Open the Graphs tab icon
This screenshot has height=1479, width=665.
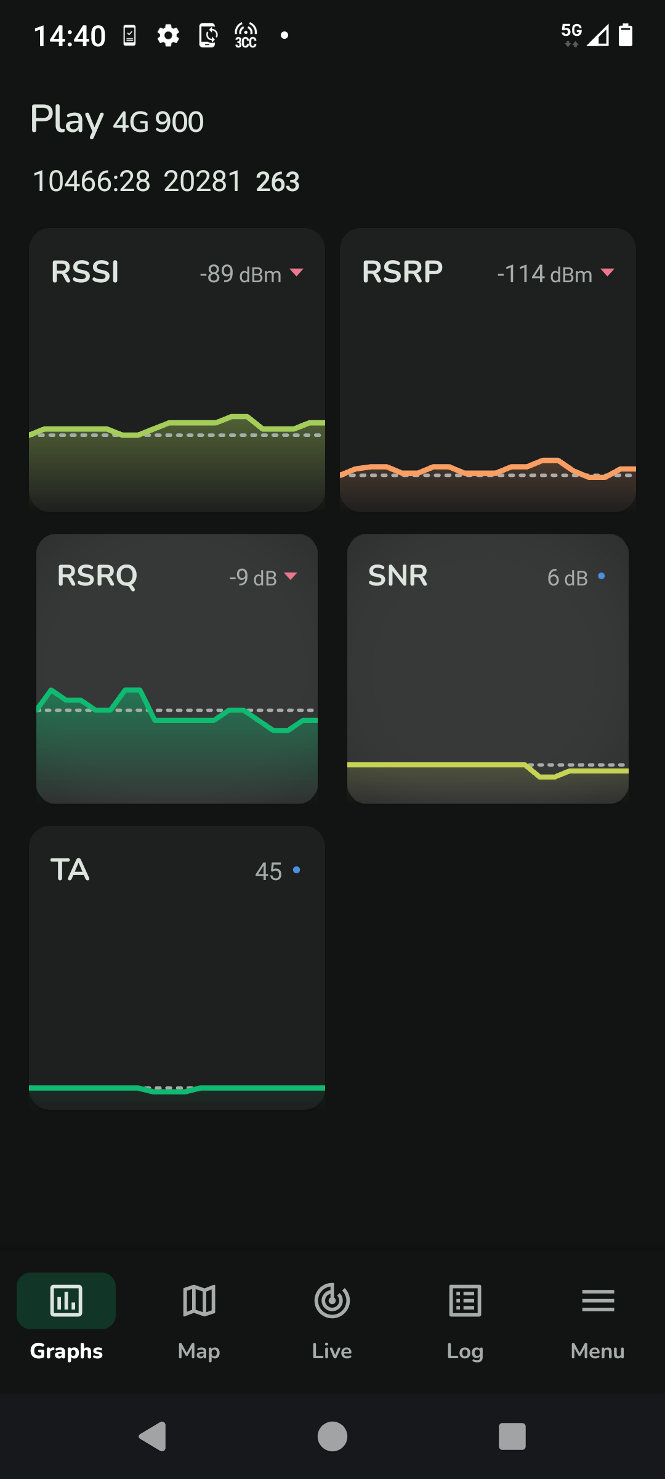coord(66,1301)
